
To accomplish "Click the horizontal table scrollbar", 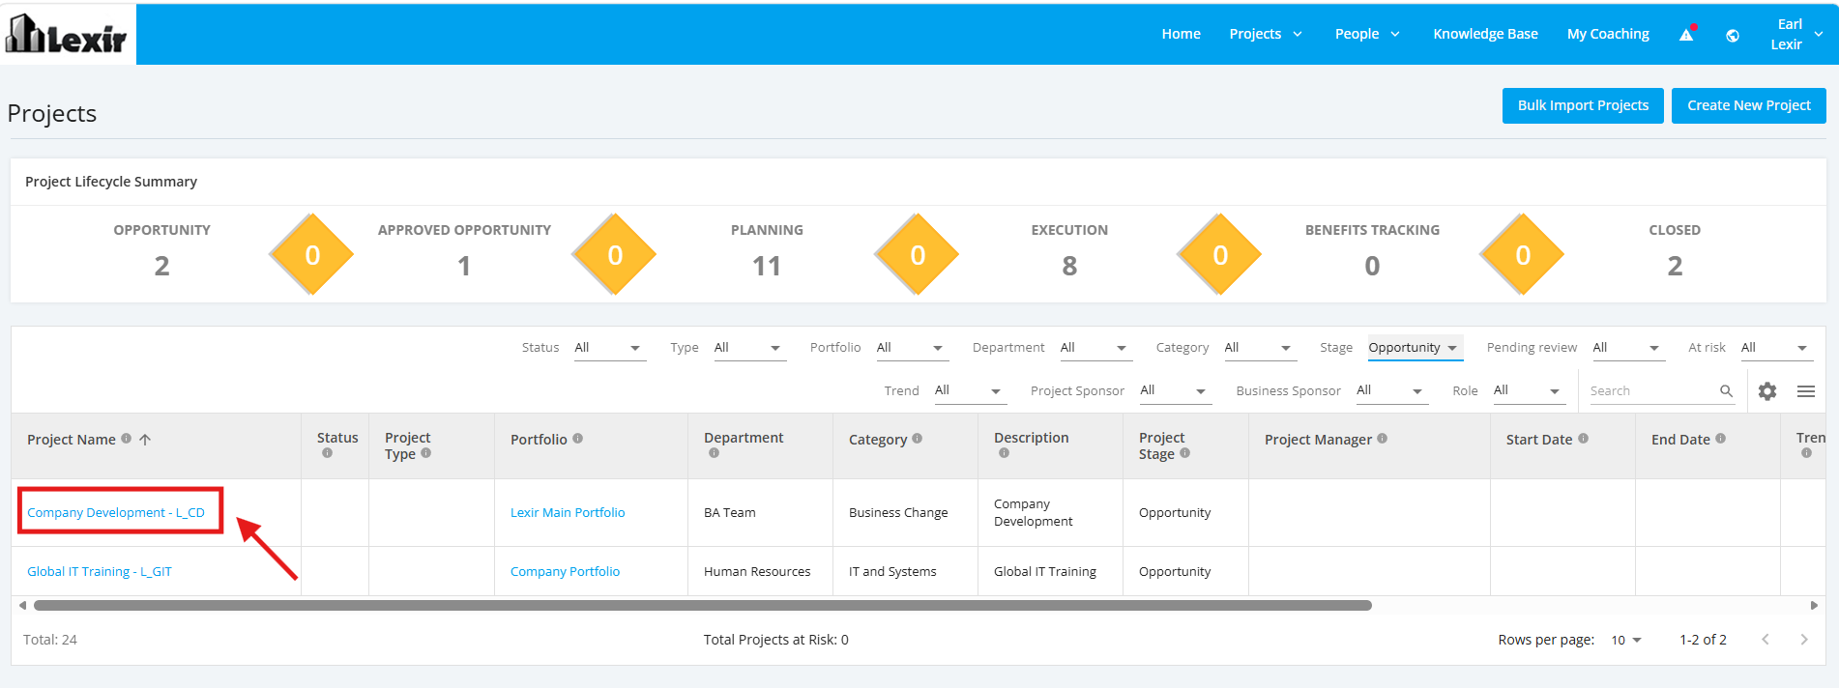I will pos(703,606).
